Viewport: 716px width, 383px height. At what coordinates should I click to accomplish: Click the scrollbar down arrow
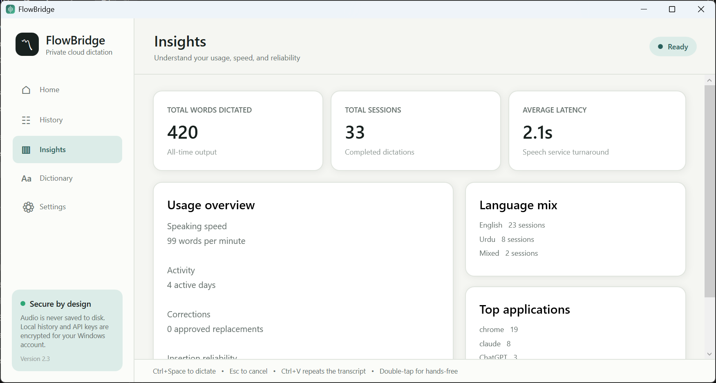click(x=709, y=354)
